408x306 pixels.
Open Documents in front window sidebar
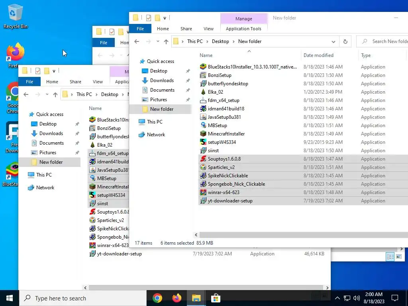click(x=162, y=90)
